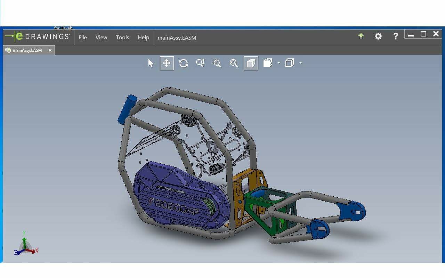Click the green upload arrow icon
The width and height of the screenshot is (445, 278).
361,36
